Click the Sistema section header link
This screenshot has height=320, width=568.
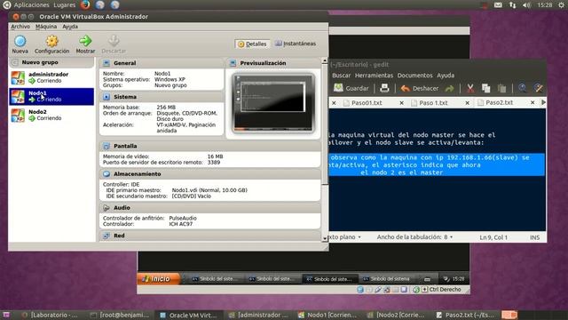pyautogui.click(x=125, y=97)
